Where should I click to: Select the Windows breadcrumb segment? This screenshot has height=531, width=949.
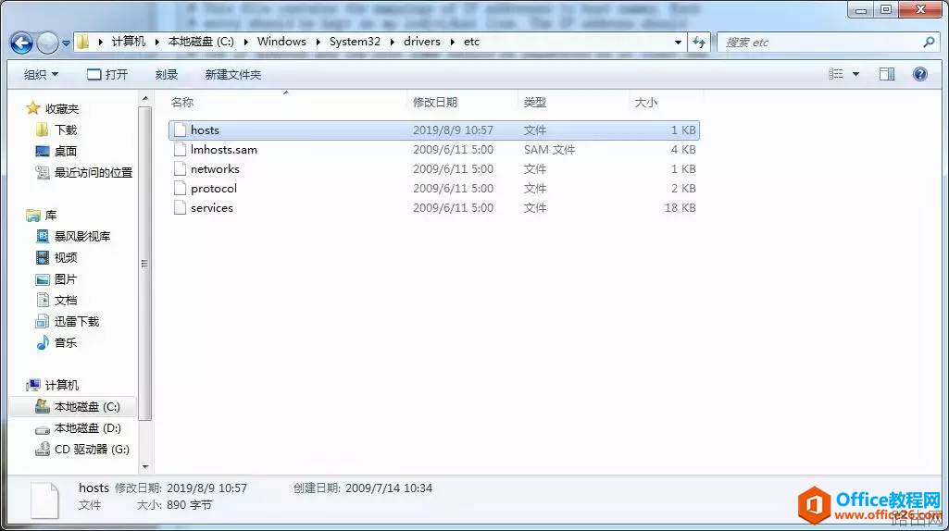pyautogui.click(x=281, y=41)
